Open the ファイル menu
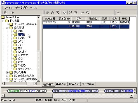138x103 pixels. click(x=8, y=8)
